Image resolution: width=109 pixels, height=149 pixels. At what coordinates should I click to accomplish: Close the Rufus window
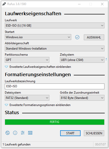pos(102,4)
